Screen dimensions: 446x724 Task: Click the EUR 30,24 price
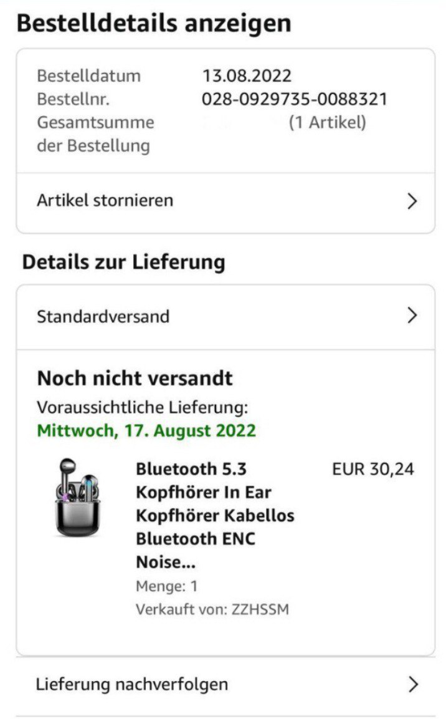(373, 469)
